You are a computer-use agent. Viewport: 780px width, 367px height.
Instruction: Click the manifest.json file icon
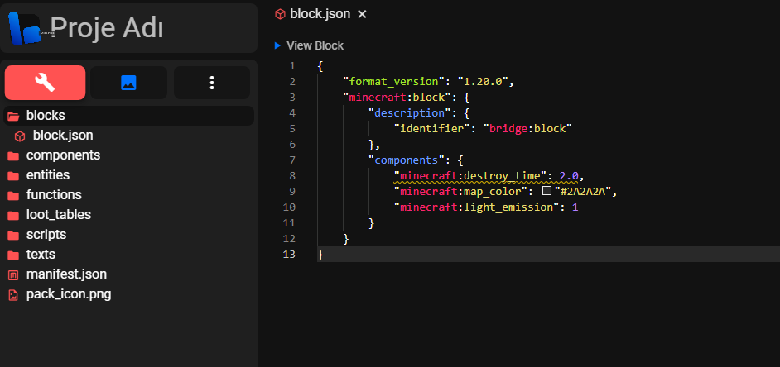[13, 274]
